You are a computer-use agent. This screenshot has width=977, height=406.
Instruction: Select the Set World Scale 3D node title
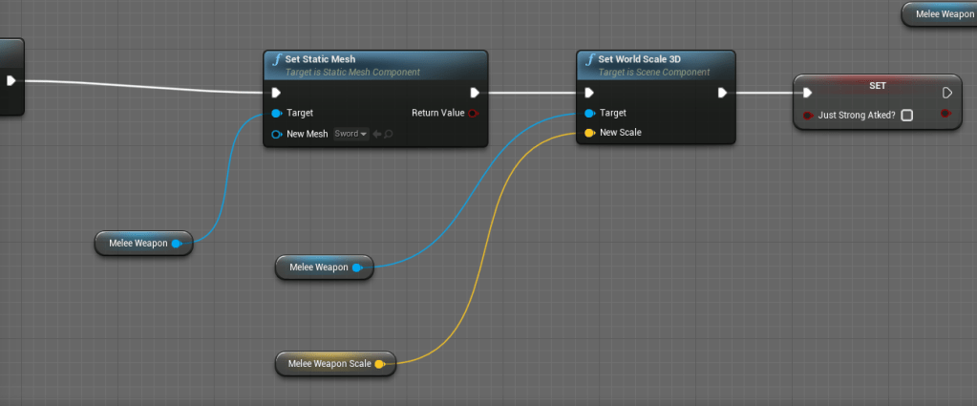pos(639,59)
